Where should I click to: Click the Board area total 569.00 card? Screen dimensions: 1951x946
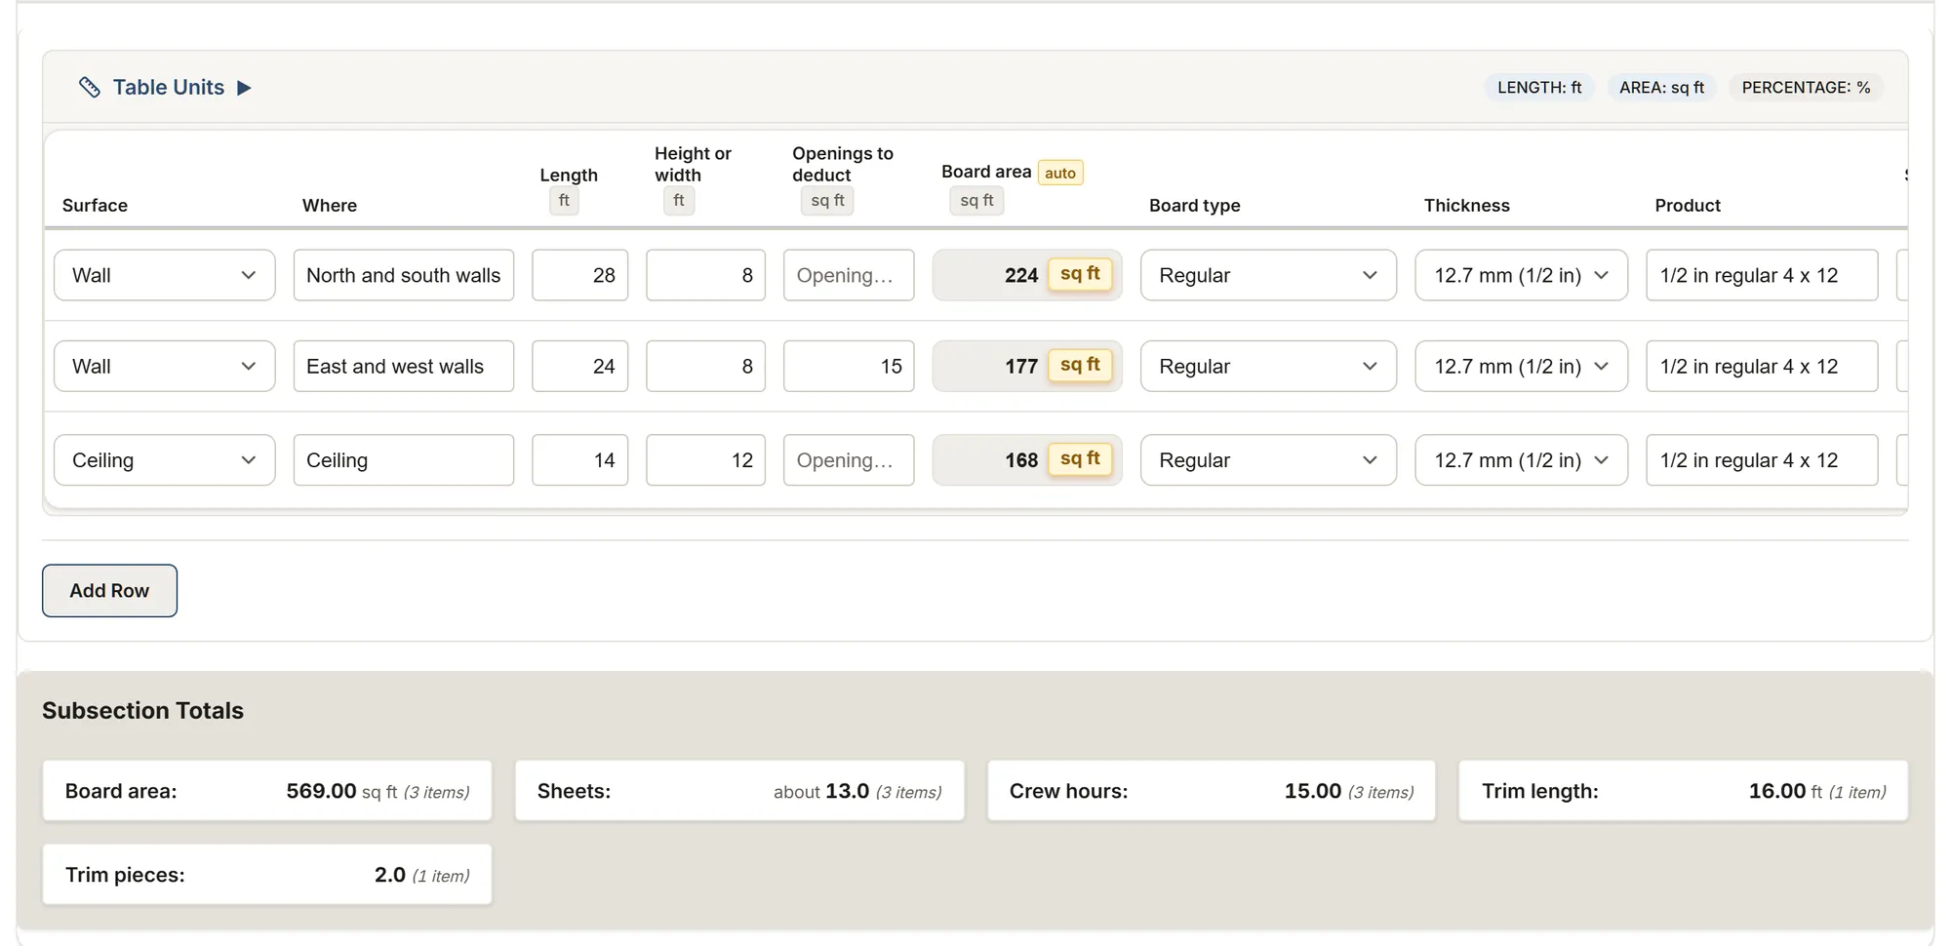pos(267,791)
